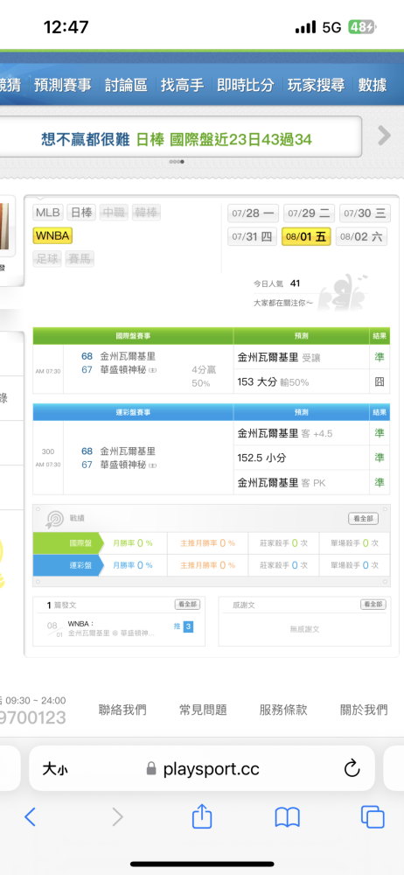Open page text size 大小 control

coord(55,769)
